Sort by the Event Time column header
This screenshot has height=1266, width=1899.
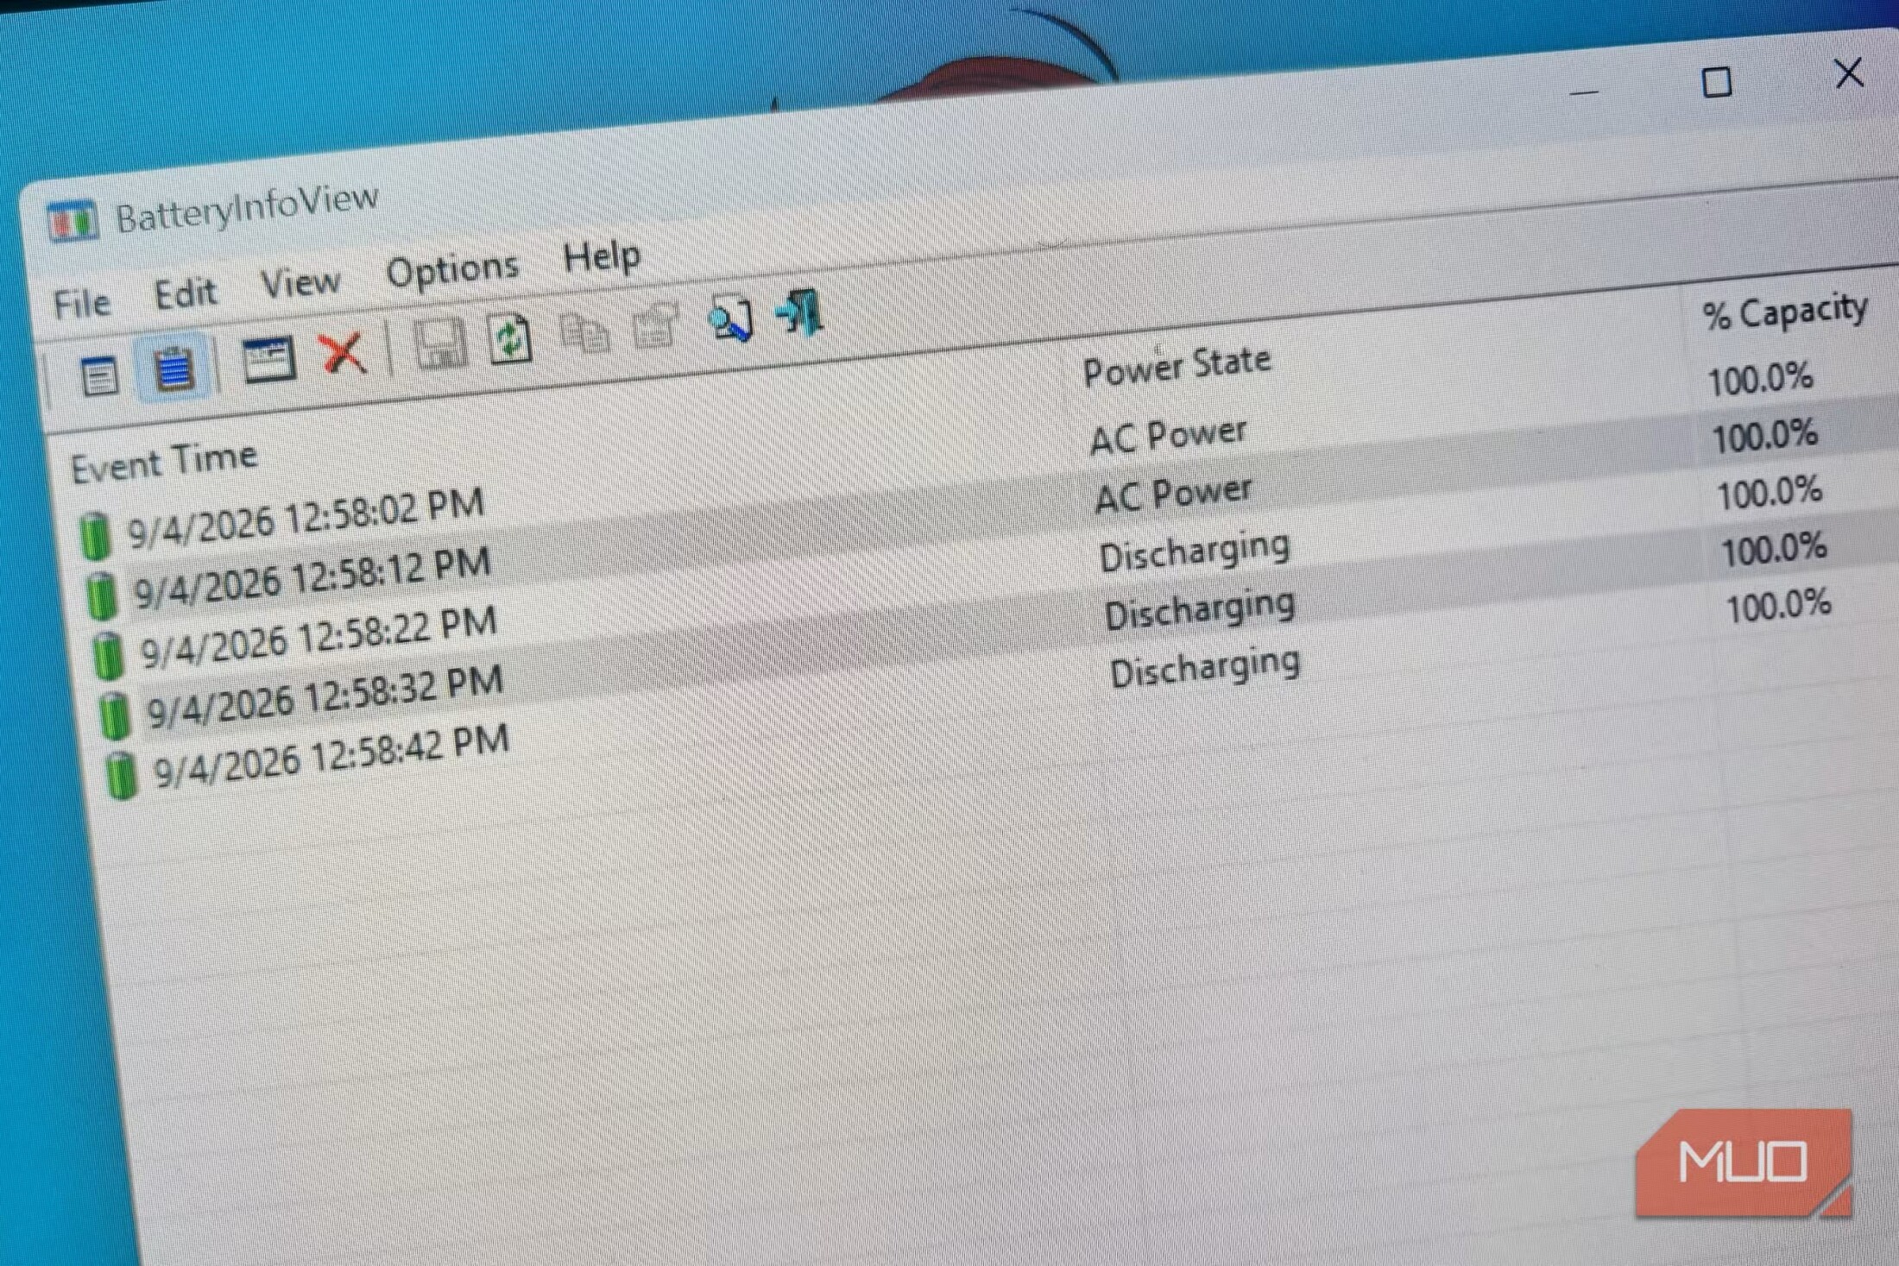(164, 463)
